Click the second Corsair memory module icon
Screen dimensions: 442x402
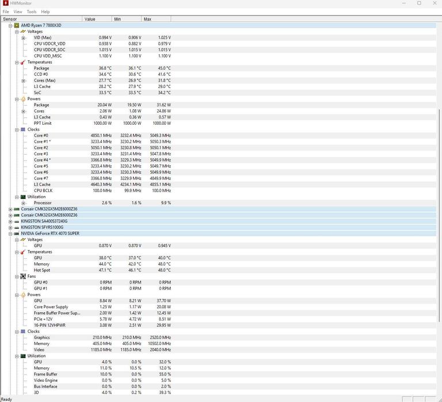click(17, 215)
